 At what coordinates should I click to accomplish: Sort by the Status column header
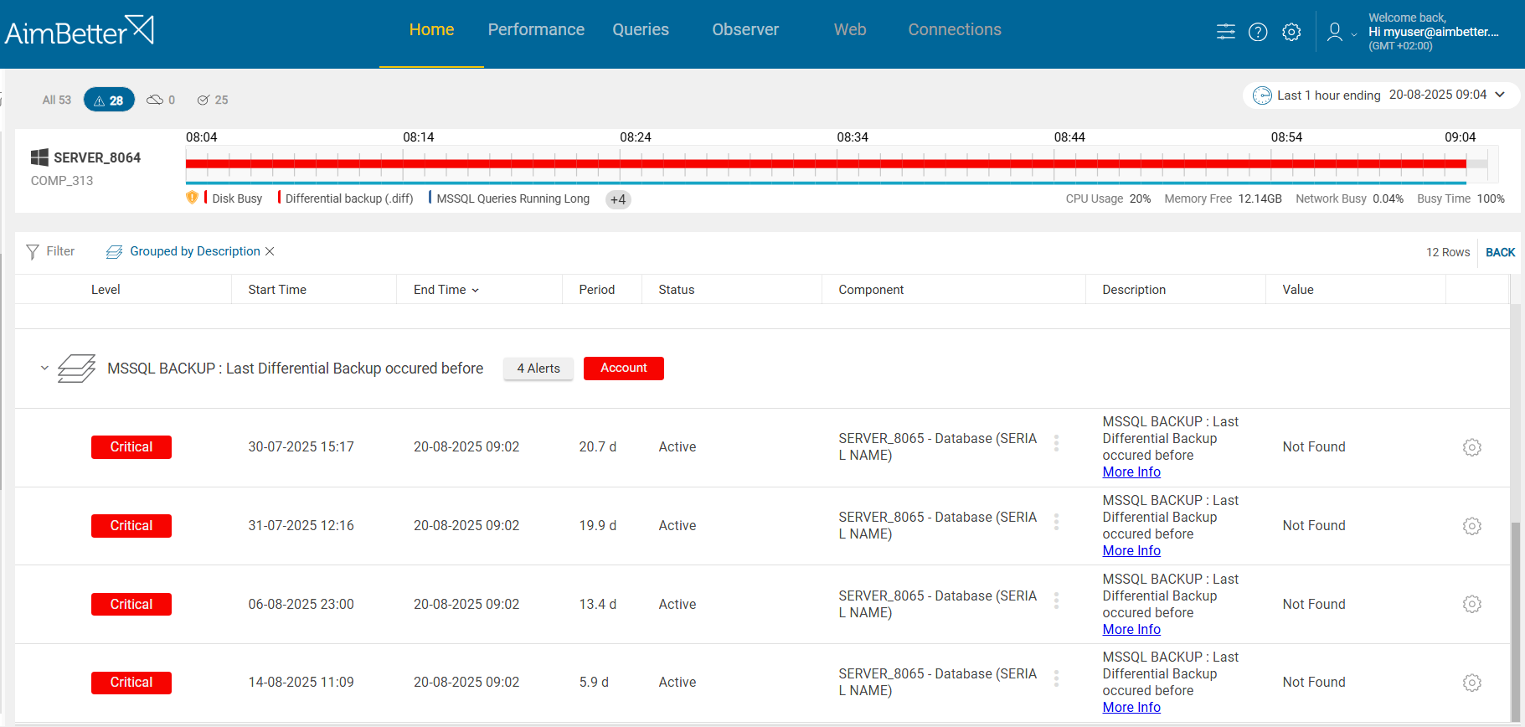click(x=676, y=290)
